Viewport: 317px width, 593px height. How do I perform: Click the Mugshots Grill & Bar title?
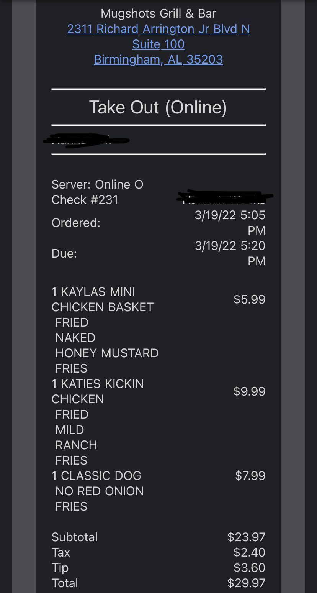[158, 14]
